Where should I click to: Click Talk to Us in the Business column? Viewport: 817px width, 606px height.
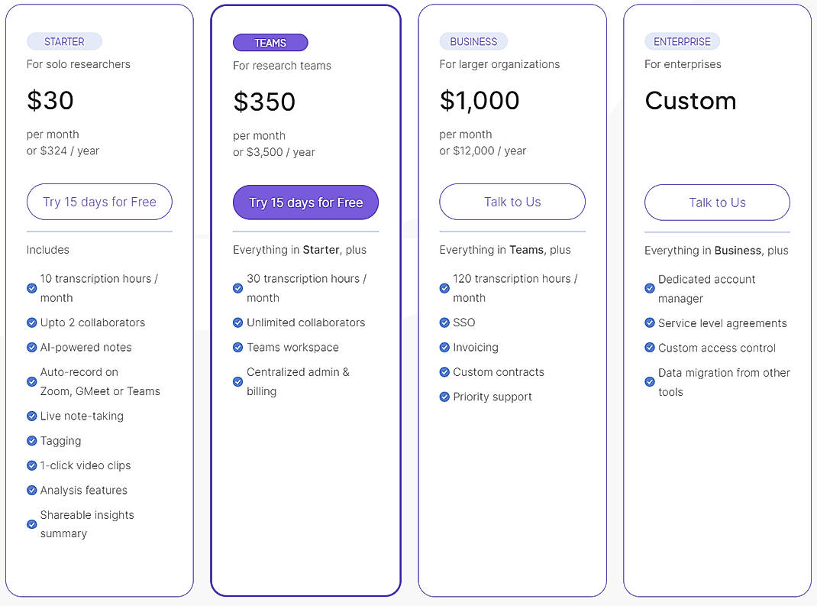click(x=512, y=202)
